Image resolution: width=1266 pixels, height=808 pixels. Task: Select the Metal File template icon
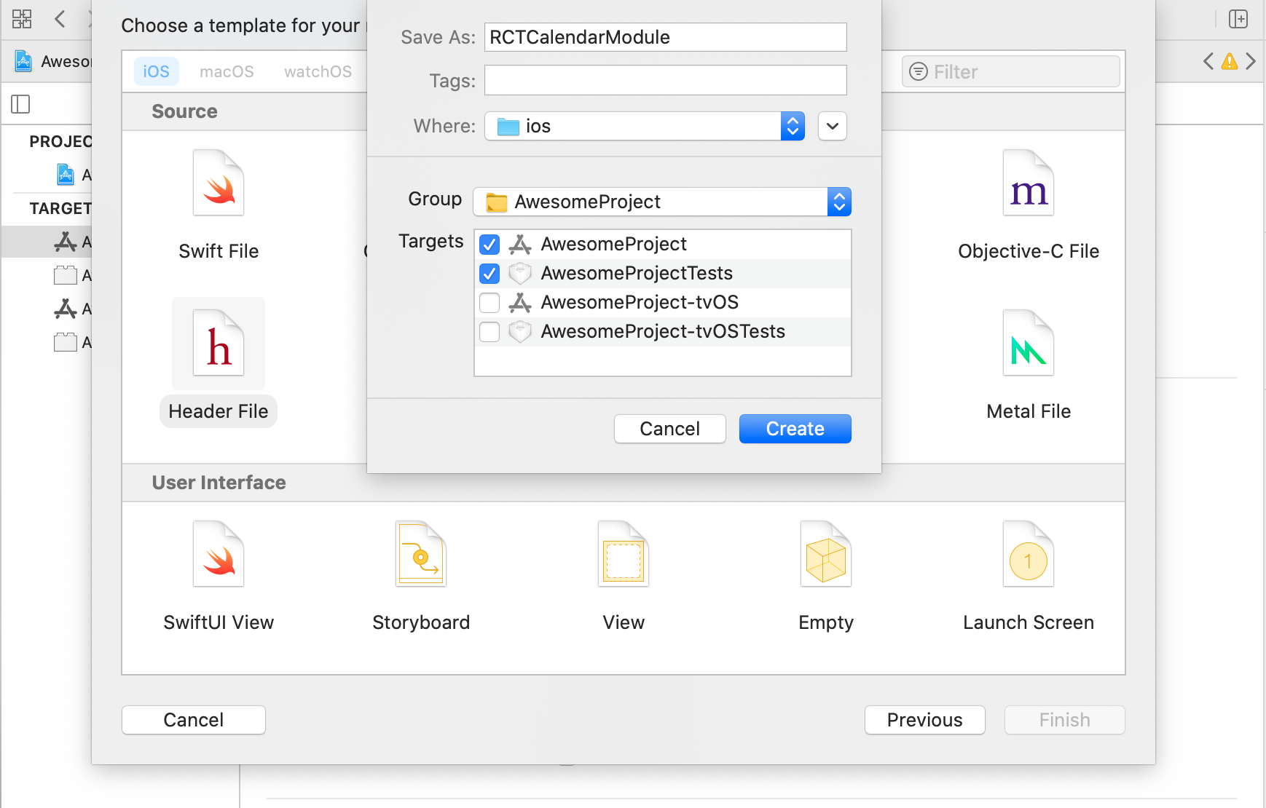pyautogui.click(x=1029, y=342)
